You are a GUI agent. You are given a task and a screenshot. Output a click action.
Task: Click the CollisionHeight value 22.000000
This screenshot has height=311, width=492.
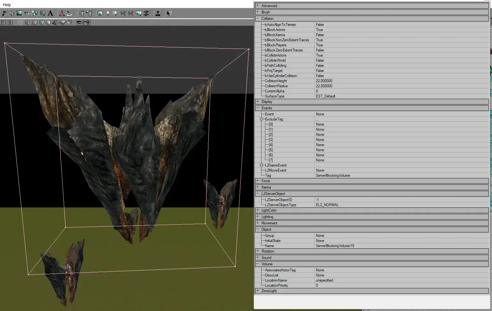pos(324,81)
